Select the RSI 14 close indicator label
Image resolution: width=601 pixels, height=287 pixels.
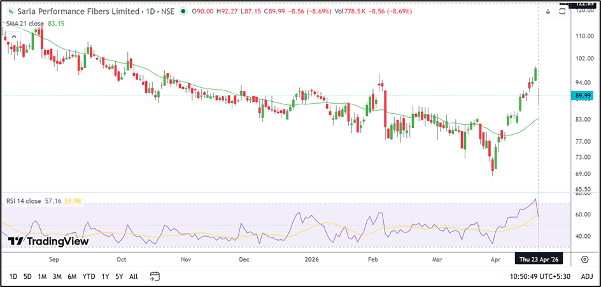[25, 201]
